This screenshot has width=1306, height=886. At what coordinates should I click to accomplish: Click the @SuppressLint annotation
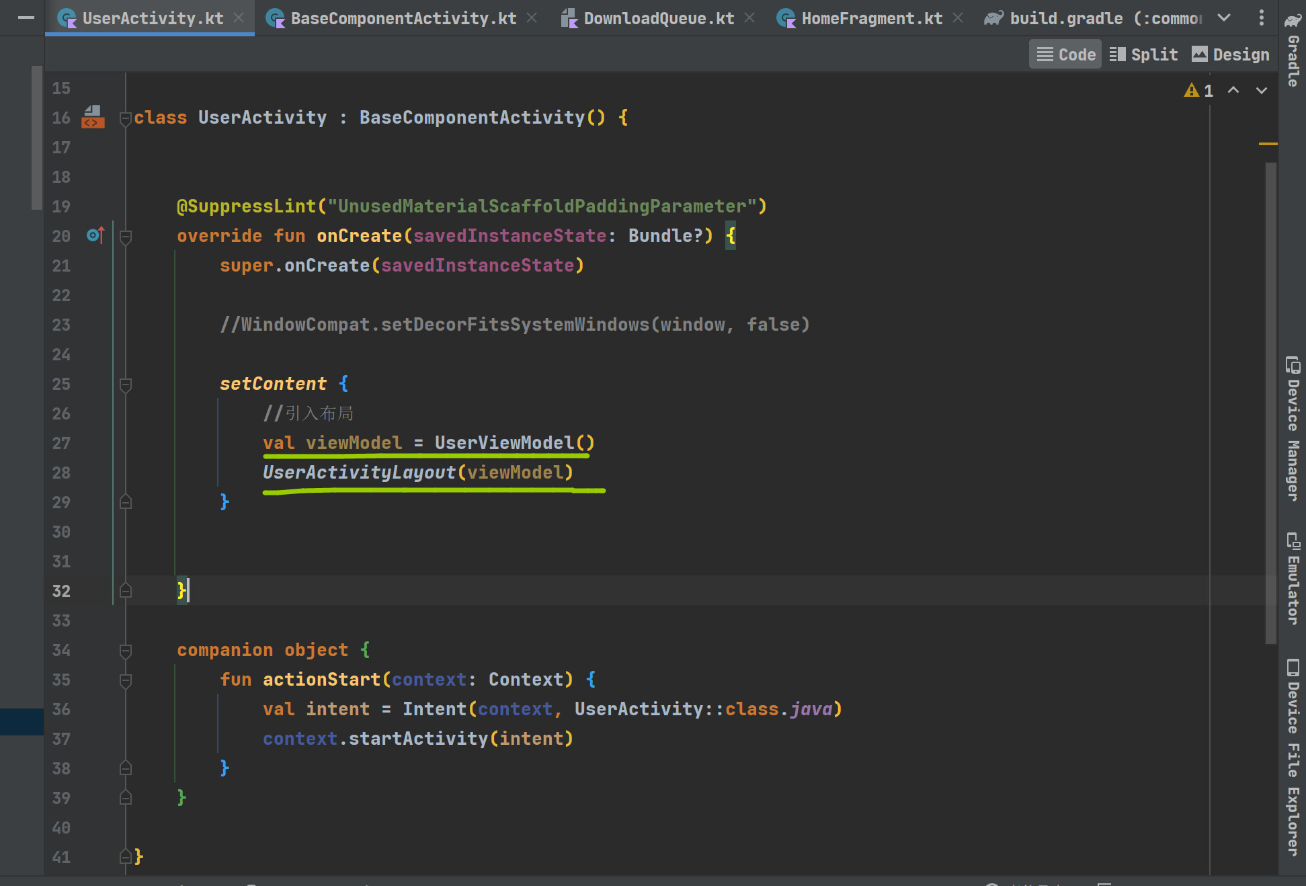point(246,206)
